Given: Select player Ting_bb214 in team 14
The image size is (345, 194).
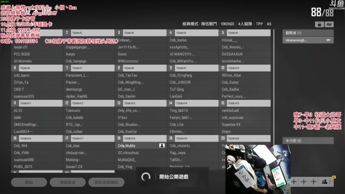Looking at the screenshot, I should 193,110.
